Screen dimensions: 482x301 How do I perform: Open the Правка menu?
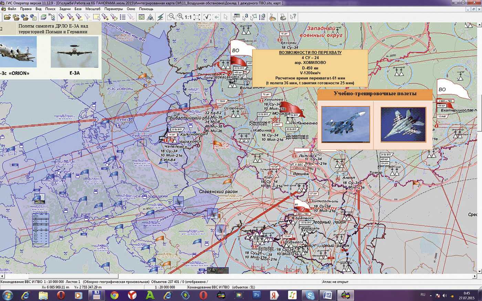(26, 9)
